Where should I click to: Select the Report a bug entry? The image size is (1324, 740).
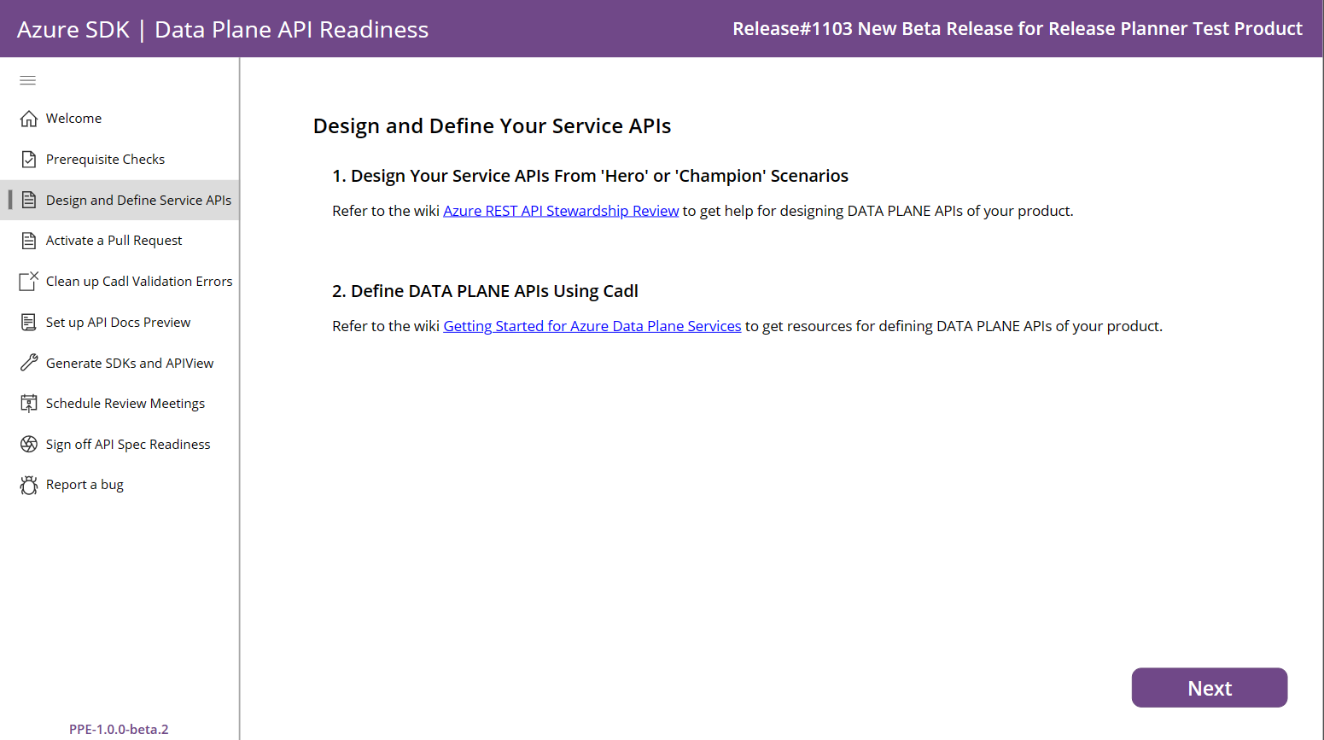(85, 484)
